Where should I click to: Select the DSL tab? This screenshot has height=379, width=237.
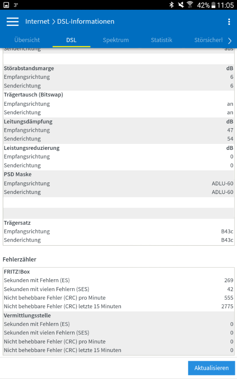[71, 40]
